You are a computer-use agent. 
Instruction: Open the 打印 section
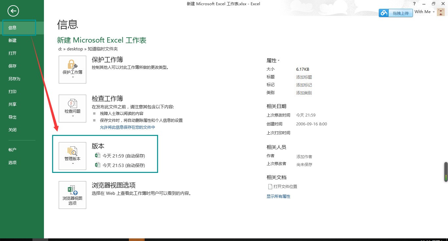[x=12, y=92]
